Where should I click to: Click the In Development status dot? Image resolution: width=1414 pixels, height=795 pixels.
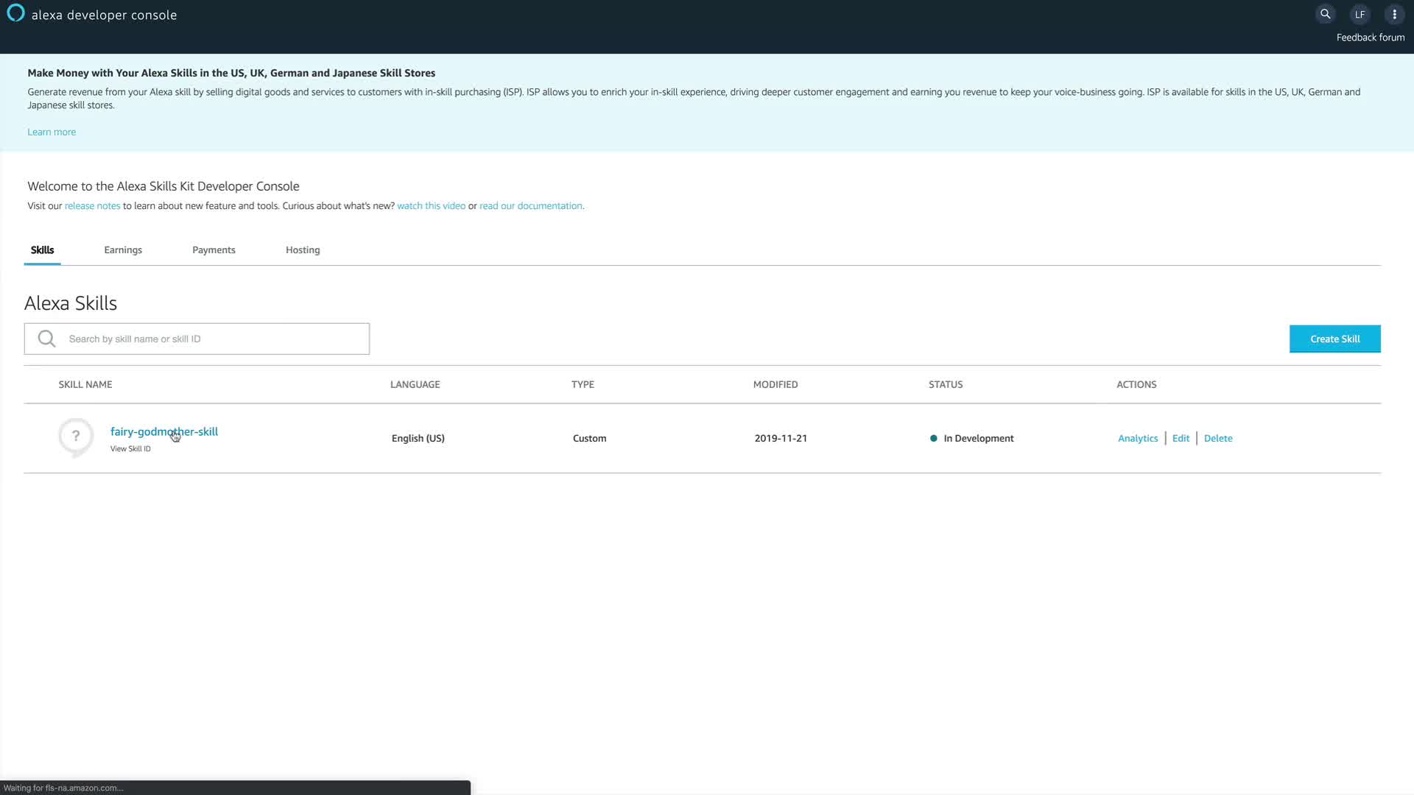pyautogui.click(x=934, y=438)
